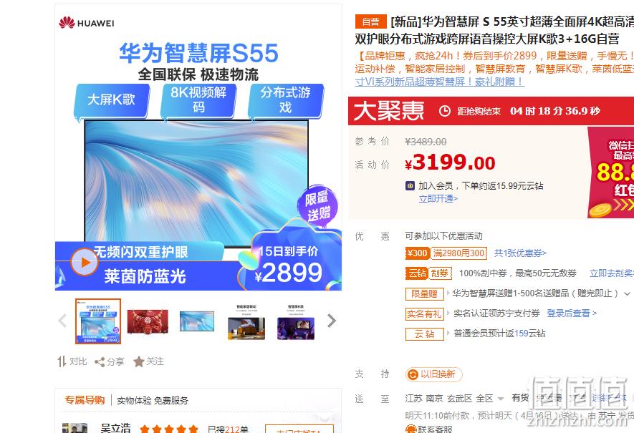Open the delivery region dropdown 江苏 南京
Image resolution: width=634 pixels, height=433 pixels.
point(454,399)
